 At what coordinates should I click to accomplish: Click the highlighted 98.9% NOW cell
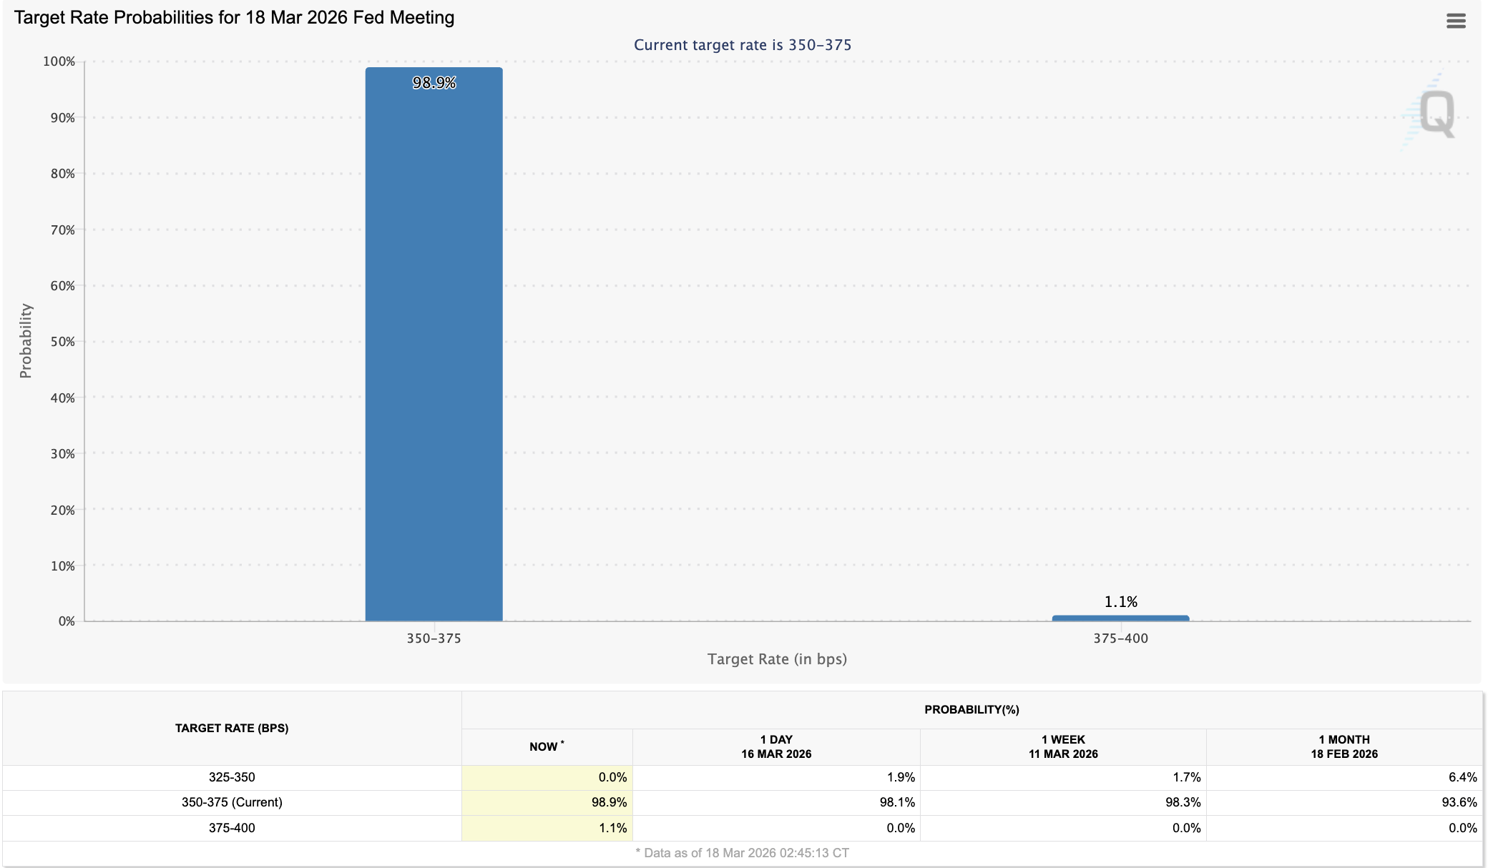tap(609, 802)
